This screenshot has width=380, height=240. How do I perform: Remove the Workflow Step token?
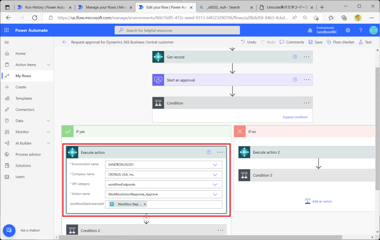point(145,204)
